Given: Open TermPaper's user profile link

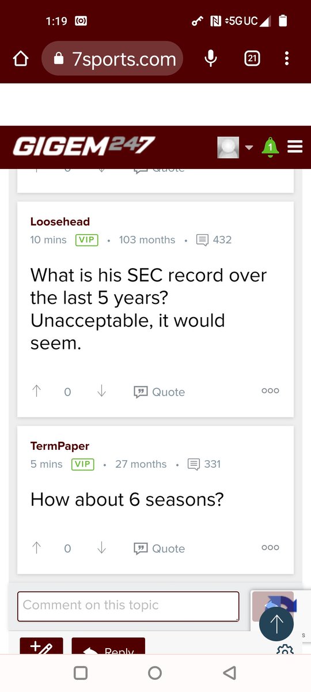Looking at the screenshot, I should [x=60, y=446].
